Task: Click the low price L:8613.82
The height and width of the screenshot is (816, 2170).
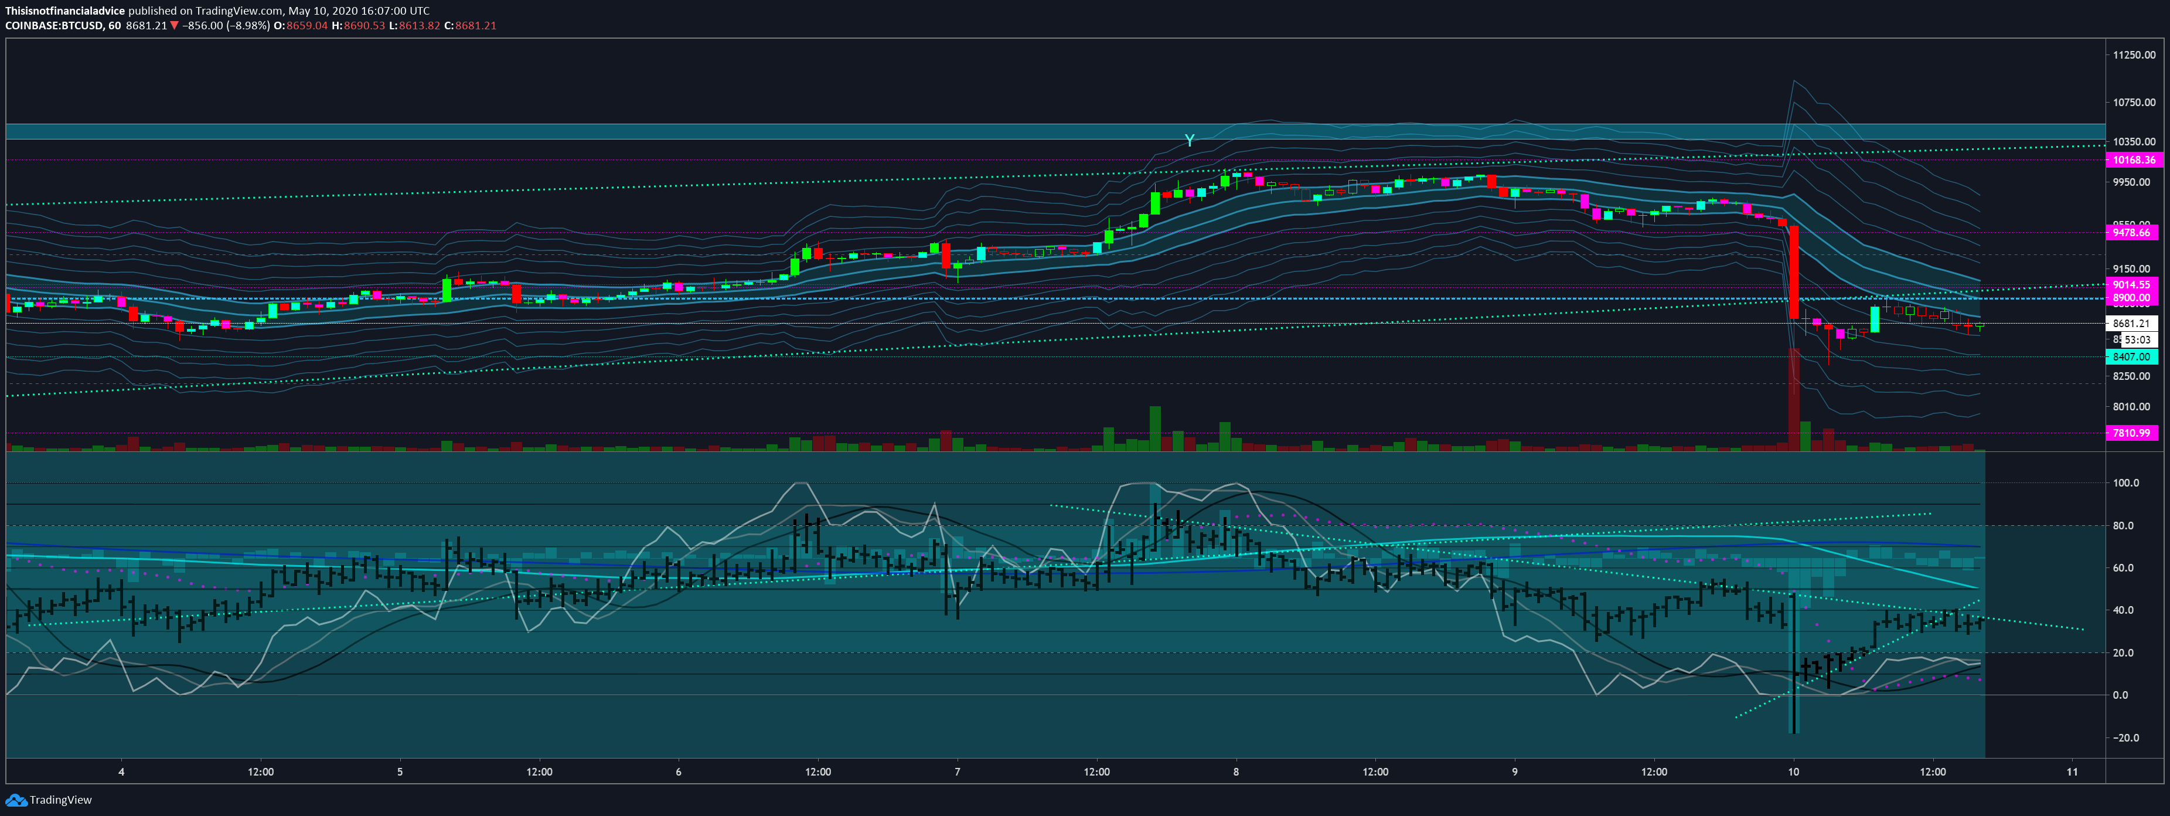Action: (414, 26)
